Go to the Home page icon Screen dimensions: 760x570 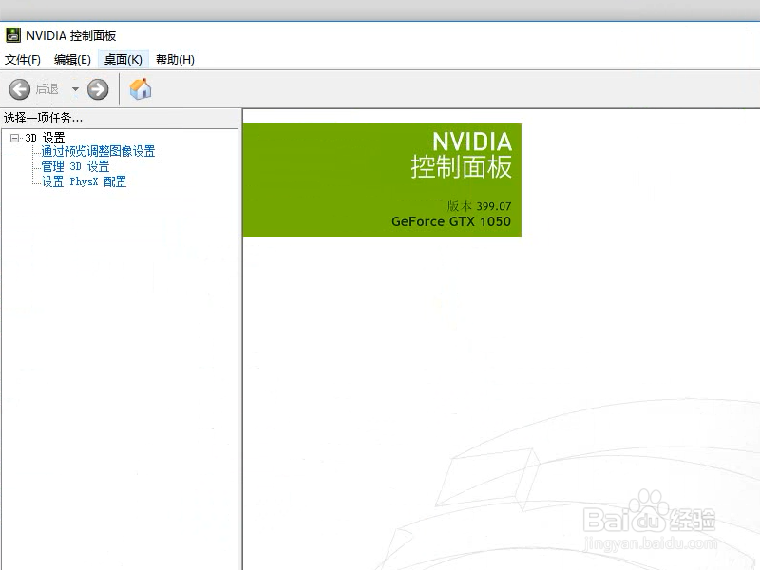tap(141, 88)
